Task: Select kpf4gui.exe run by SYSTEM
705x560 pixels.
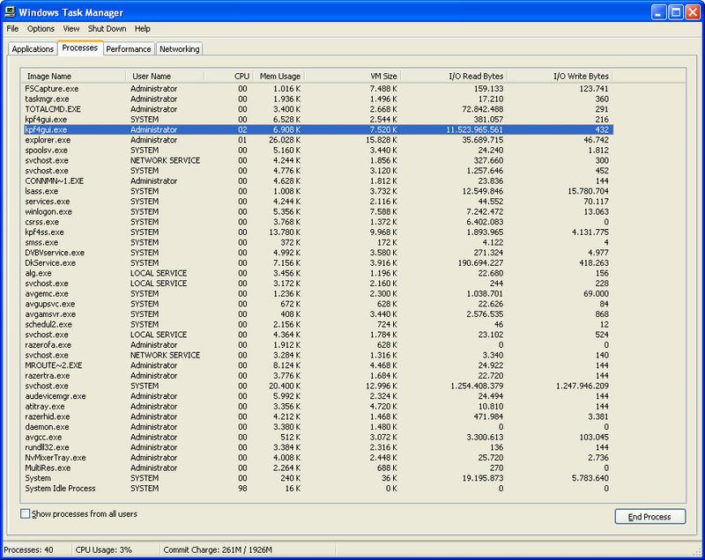Action: (x=318, y=120)
